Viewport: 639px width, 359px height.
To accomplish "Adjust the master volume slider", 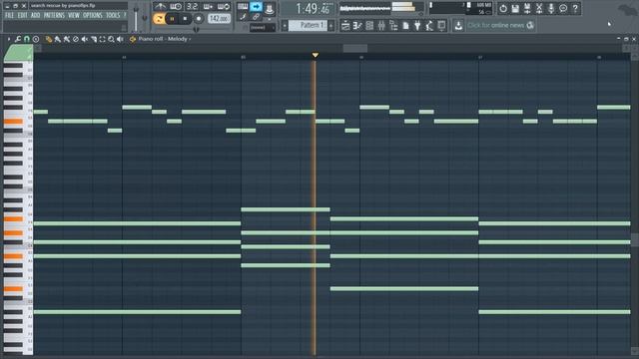I will [x=136, y=18].
